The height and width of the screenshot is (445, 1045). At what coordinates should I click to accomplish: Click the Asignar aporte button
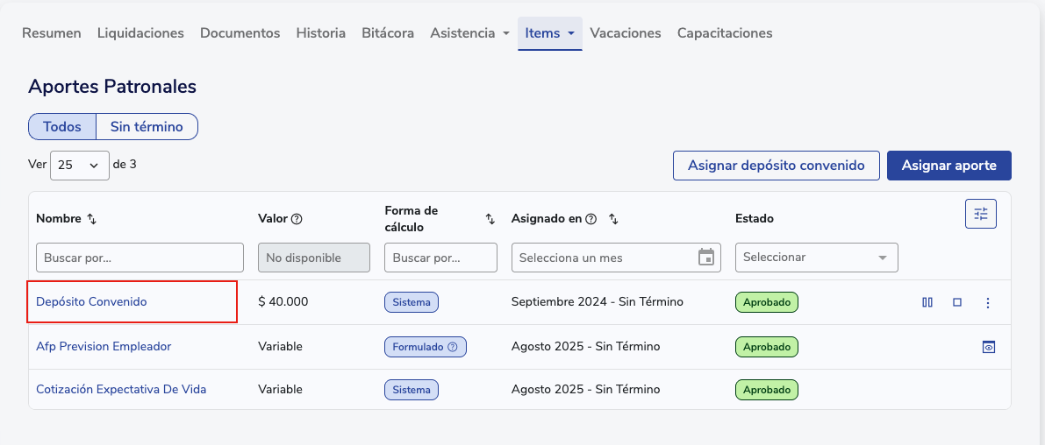tap(948, 166)
